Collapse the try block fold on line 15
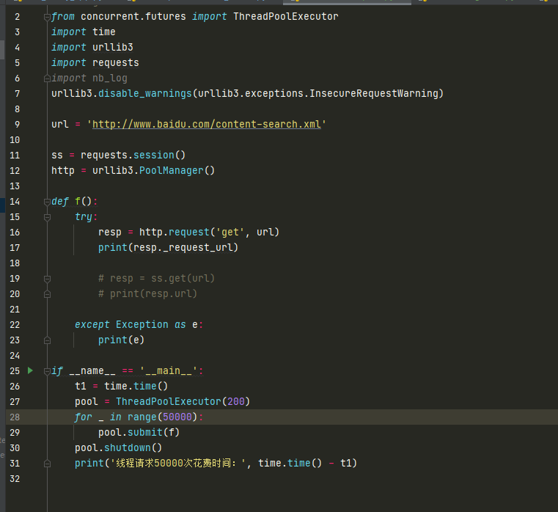558x512 pixels. point(47,217)
